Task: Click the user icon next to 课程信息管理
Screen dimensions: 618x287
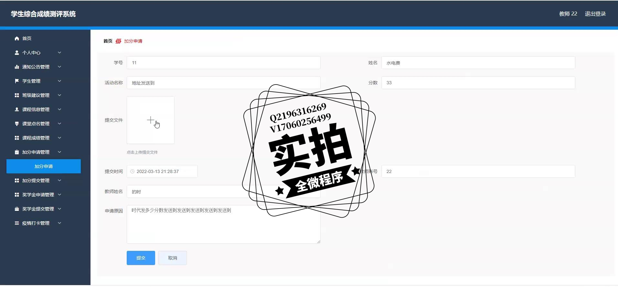Action: [17, 109]
